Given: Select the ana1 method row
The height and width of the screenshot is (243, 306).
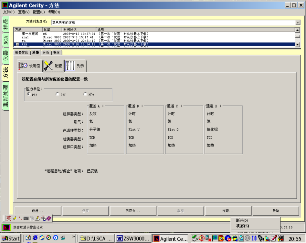Looking at the screenshot, I should coord(154,37).
